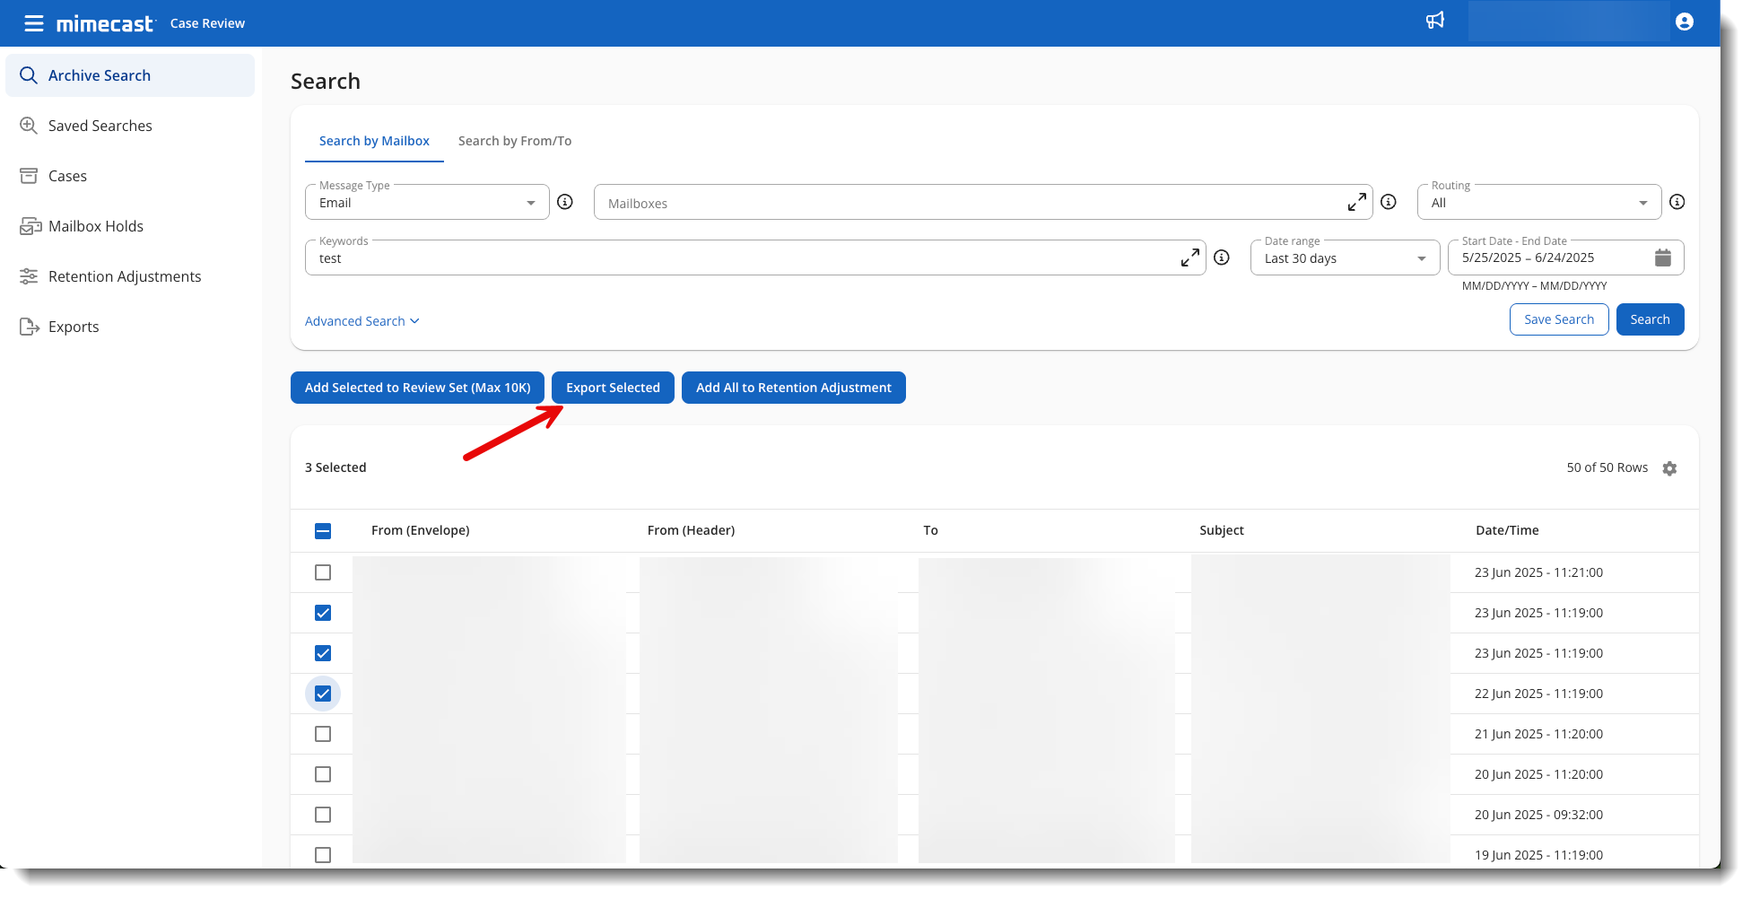The width and height of the screenshot is (1751, 899).
Task: Uncheck the 22 Jun 2025 11:19:00 row
Action: (x=323, y=694)
